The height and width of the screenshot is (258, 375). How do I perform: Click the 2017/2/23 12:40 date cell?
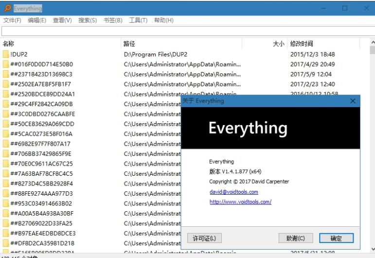click(x=313, y=84)
